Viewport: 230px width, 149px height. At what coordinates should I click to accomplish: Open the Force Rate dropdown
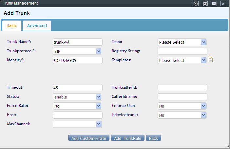[x=77, y=106]
